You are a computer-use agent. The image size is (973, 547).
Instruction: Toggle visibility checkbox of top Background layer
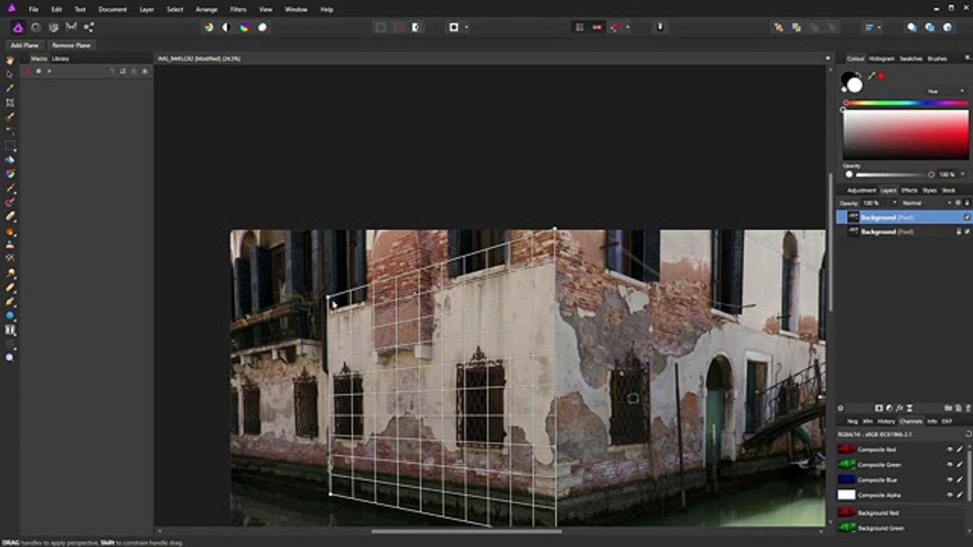tap(967, 217)
